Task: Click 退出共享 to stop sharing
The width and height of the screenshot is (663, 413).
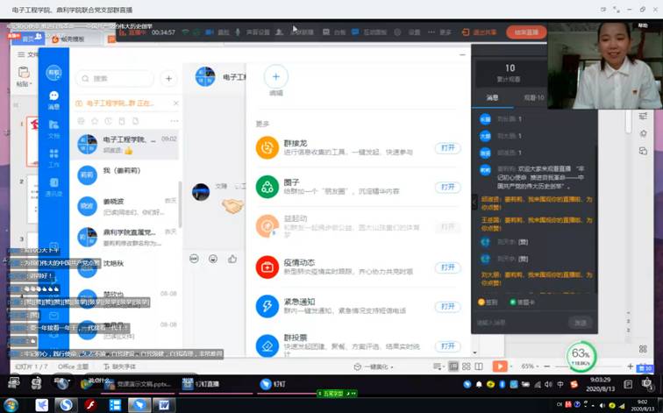Action: tap(479, 32)
